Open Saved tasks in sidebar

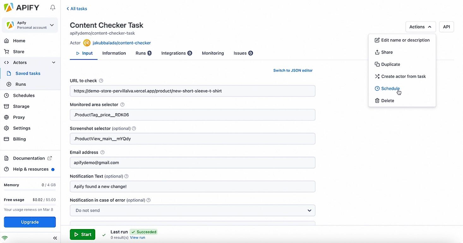point(28,73)
